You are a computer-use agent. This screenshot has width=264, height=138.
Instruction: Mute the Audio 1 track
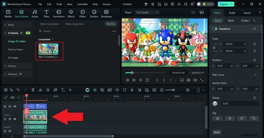pos(10,131)
